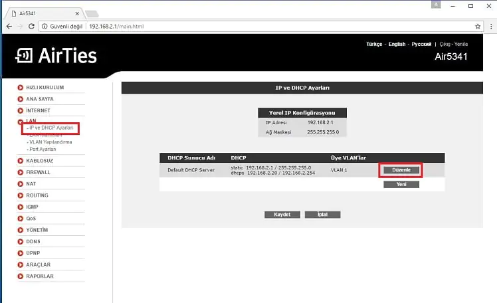Click the Yenile refresh link
This screenshot has width=497, height=303.
[461, 44]
